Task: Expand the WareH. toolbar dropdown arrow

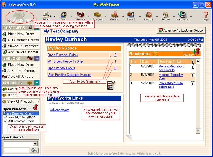Action: coord(123,16)
